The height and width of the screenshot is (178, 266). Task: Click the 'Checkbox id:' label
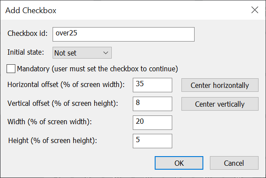(x=28, y=34)
